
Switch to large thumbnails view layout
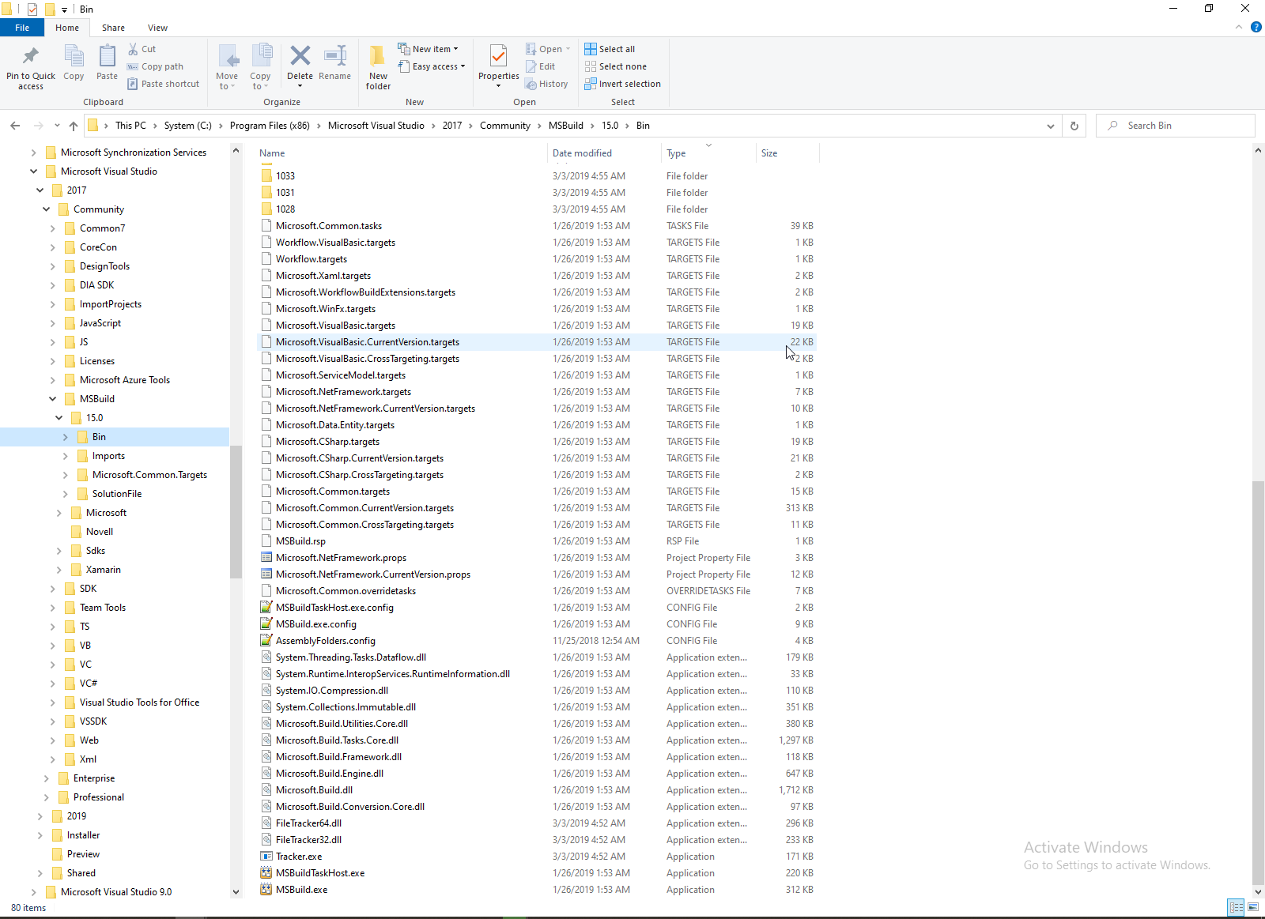[x=1252, y=907]
